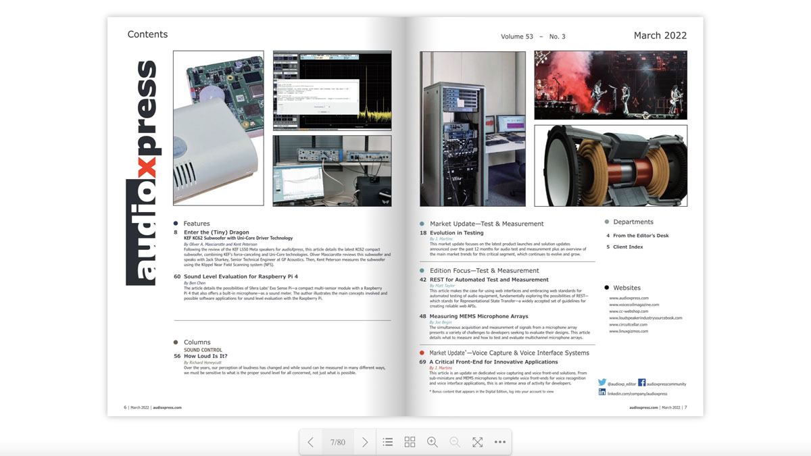This screenshot has width=811, height=456.
Task: Zoom in with the magnifier plus icon
Action: click(x=433, y=442)
